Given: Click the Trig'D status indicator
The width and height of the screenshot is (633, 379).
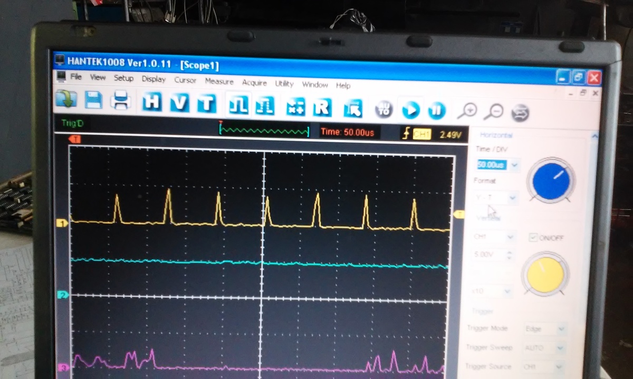Looking at the screenshot, I should coord(72,123).
